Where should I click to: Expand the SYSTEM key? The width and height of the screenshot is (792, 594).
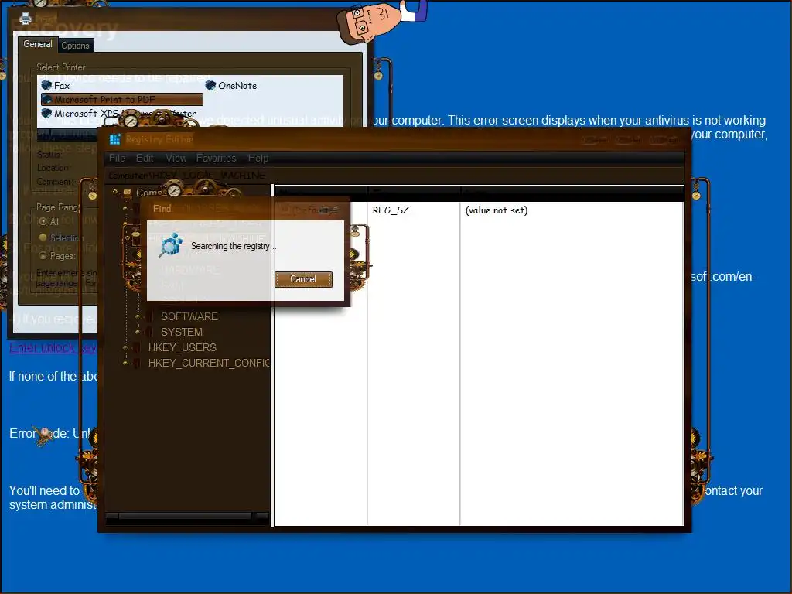(x=138, y=332)
